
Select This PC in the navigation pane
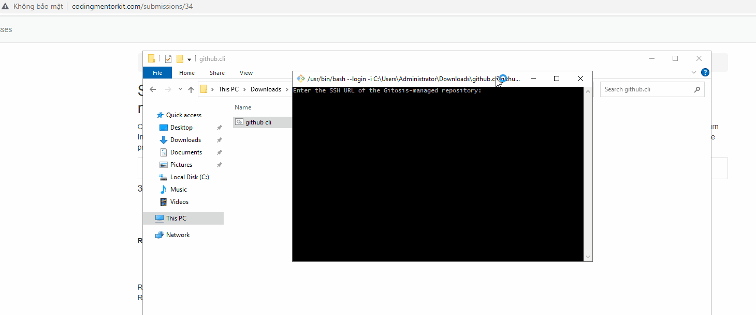[x=177, y=218]
